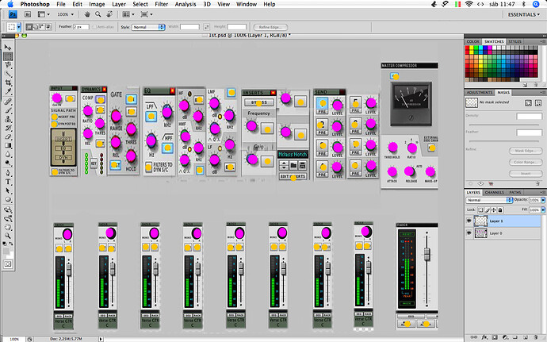This screenshot has width=547, height=342.
Task: Select the History Brush tool
Action: pyautogui.click(x=8, y=129)
